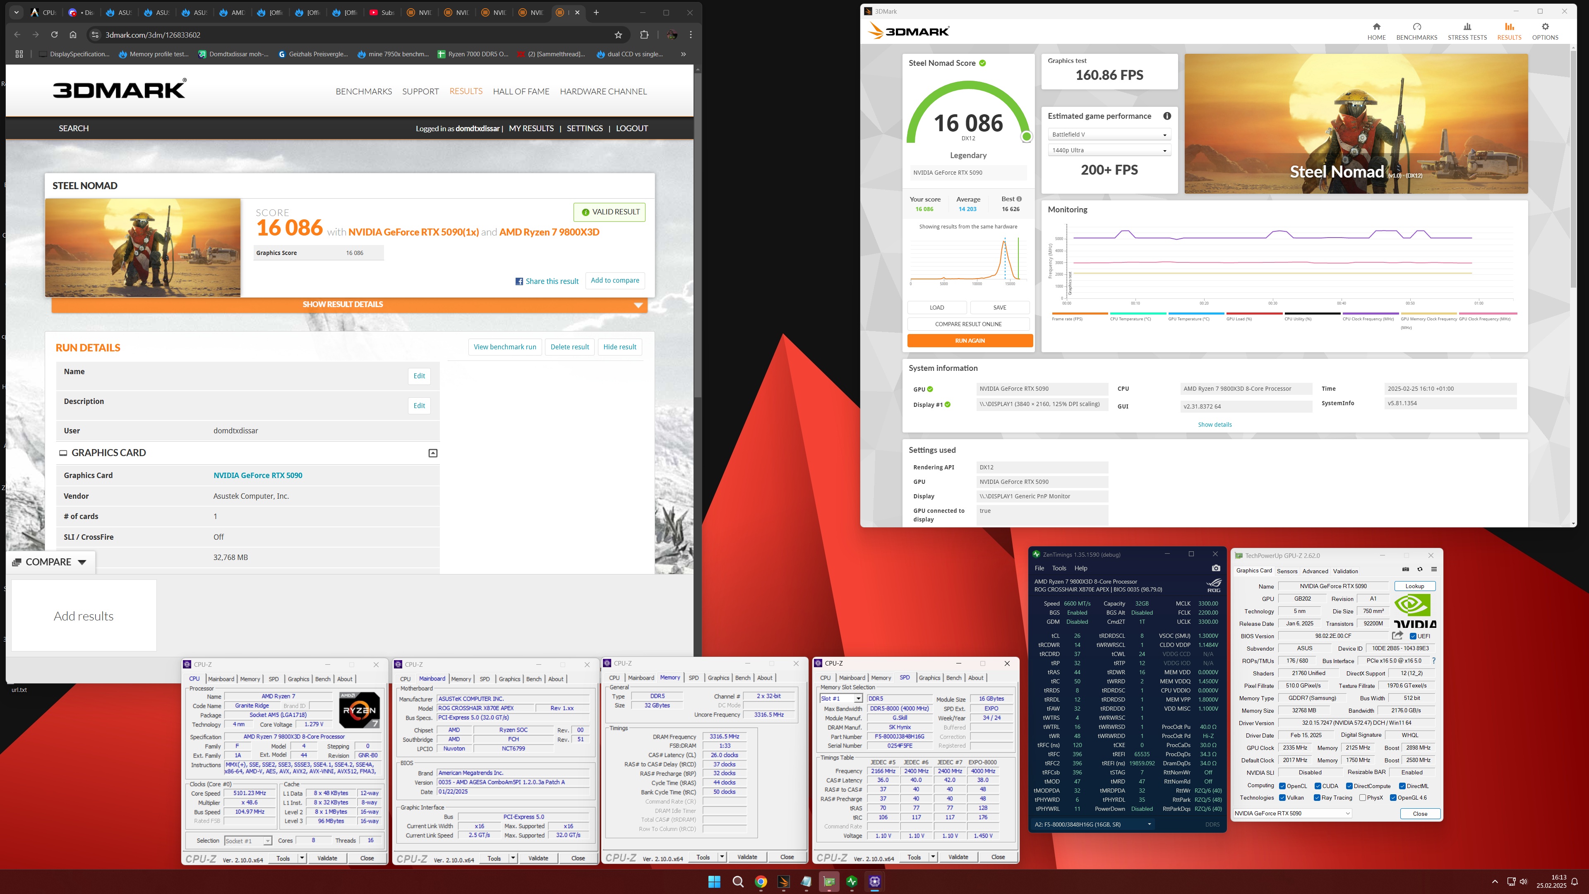Viewport: 1589px width, 894px height.
Task: Open the Geizhals Preisvergleich bookmark
Action: (313, 54)
